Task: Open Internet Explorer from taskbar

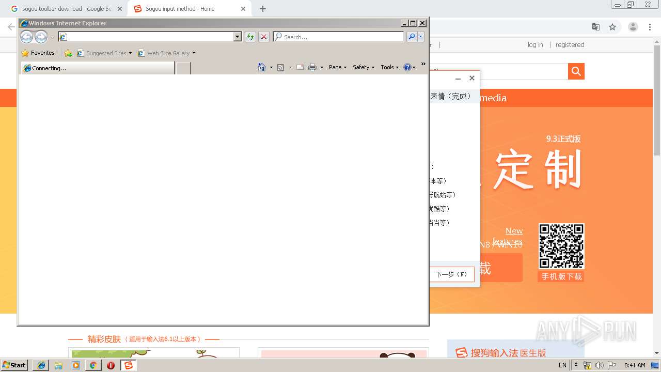Action: coord(41,365)
